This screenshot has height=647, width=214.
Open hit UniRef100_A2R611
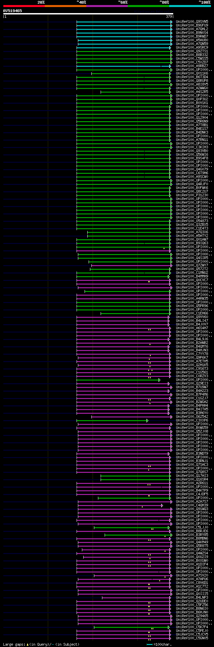click(192, 483)
